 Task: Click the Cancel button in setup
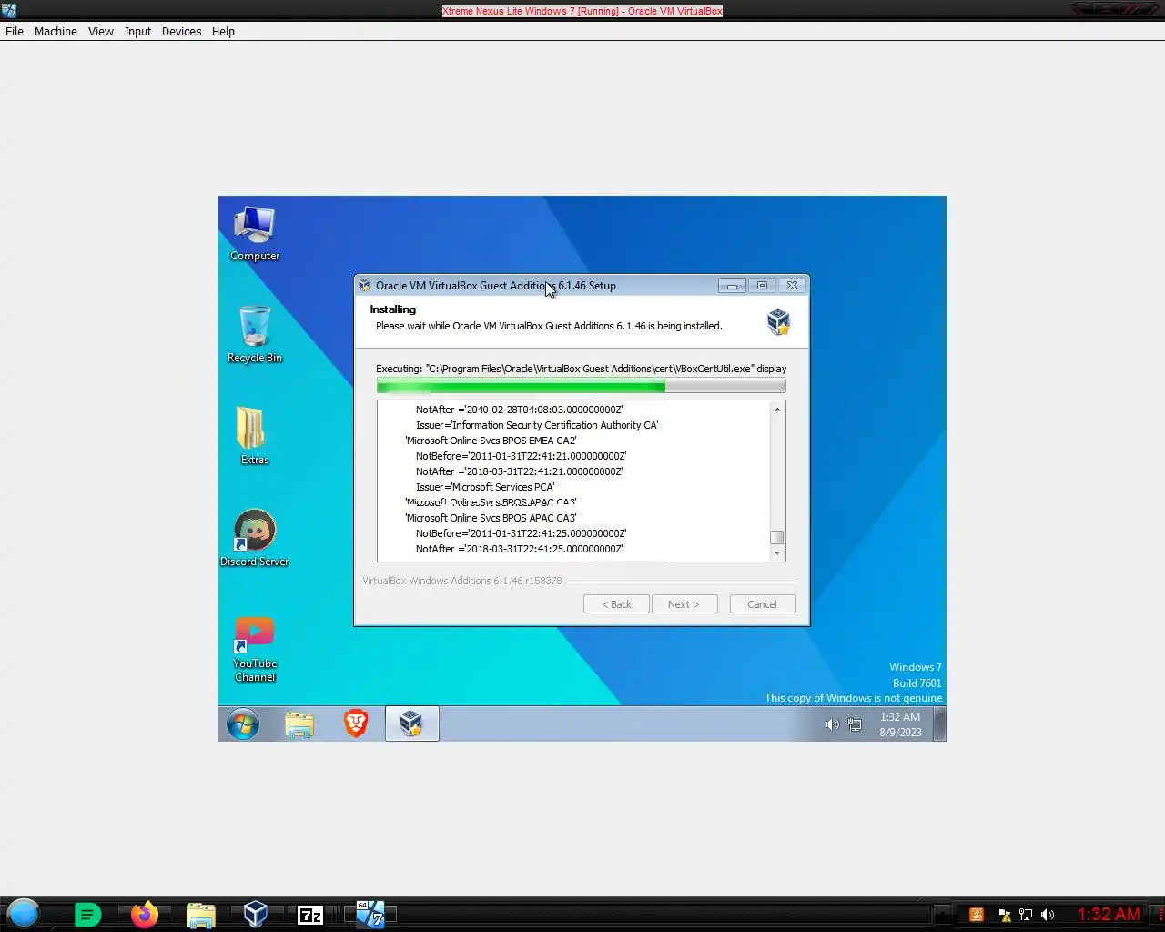[763, 604]
